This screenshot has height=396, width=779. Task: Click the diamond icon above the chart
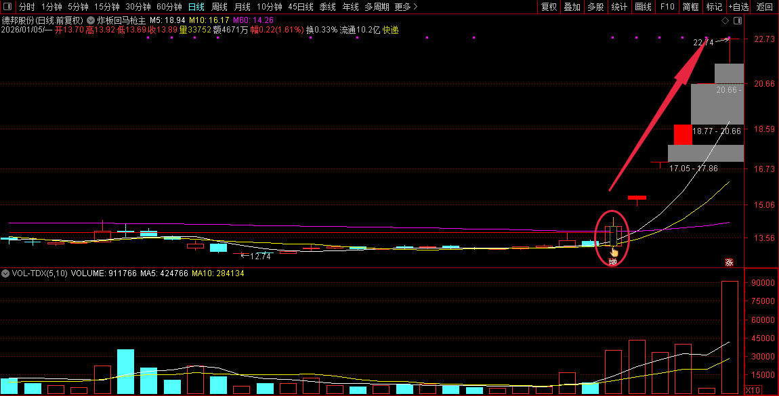click(x=725, y=20)
